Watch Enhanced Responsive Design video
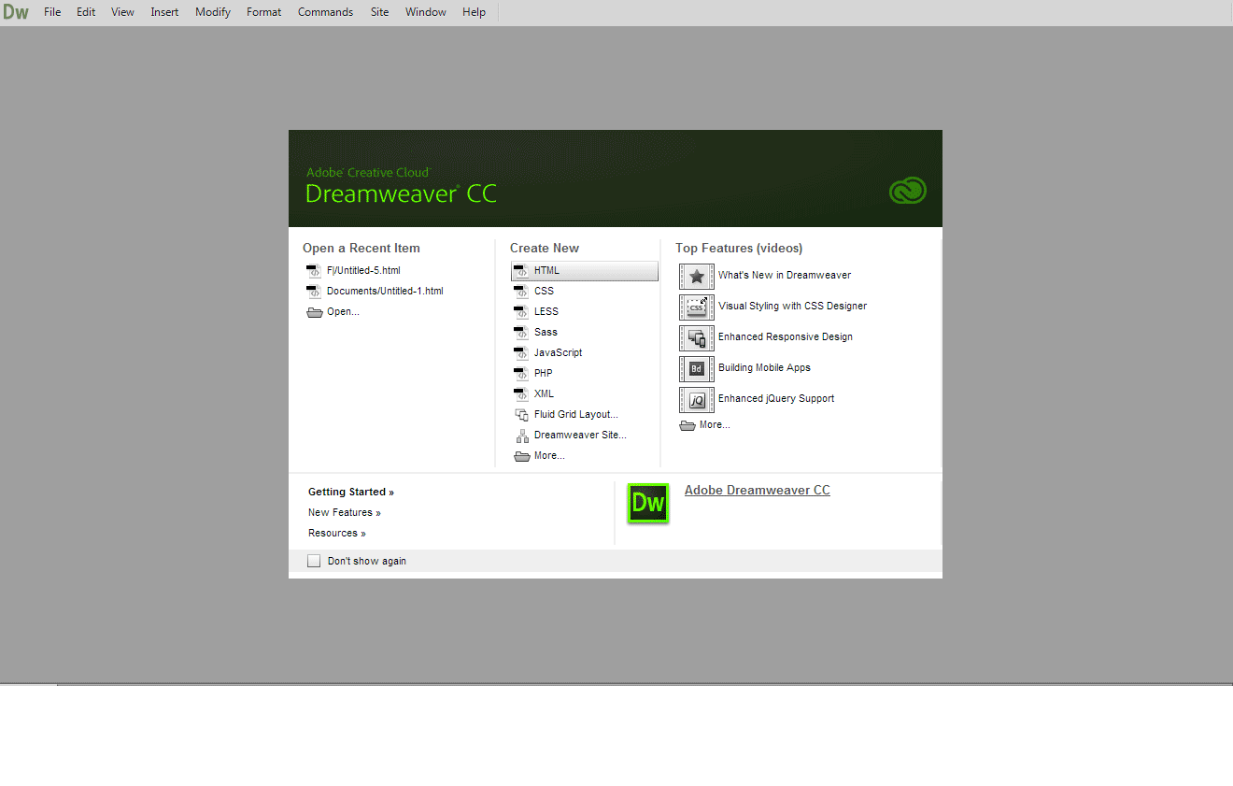This screenshot has width=1233, height=786. point(786,337)
